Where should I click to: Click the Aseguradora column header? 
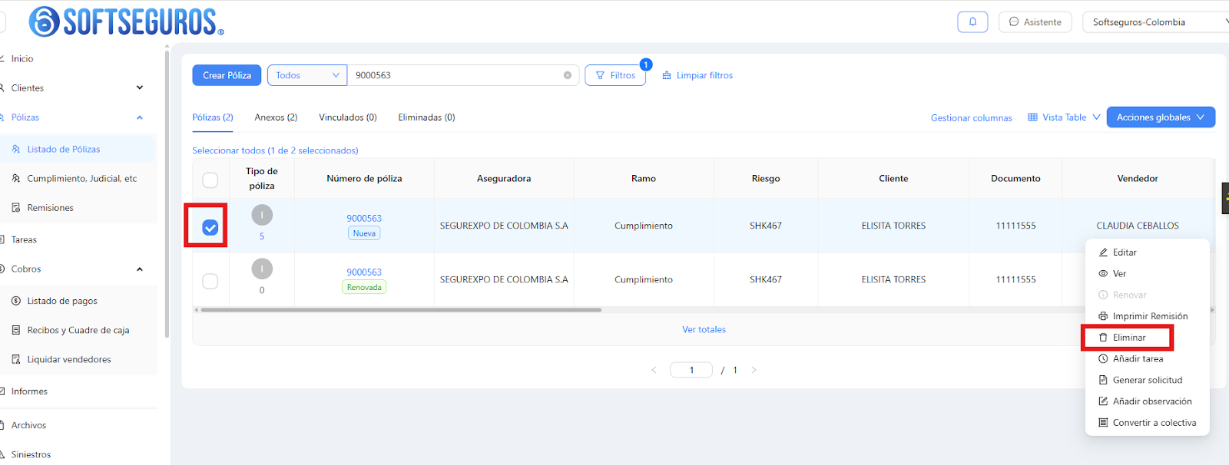pyautogui.click(x=504, y=179)
